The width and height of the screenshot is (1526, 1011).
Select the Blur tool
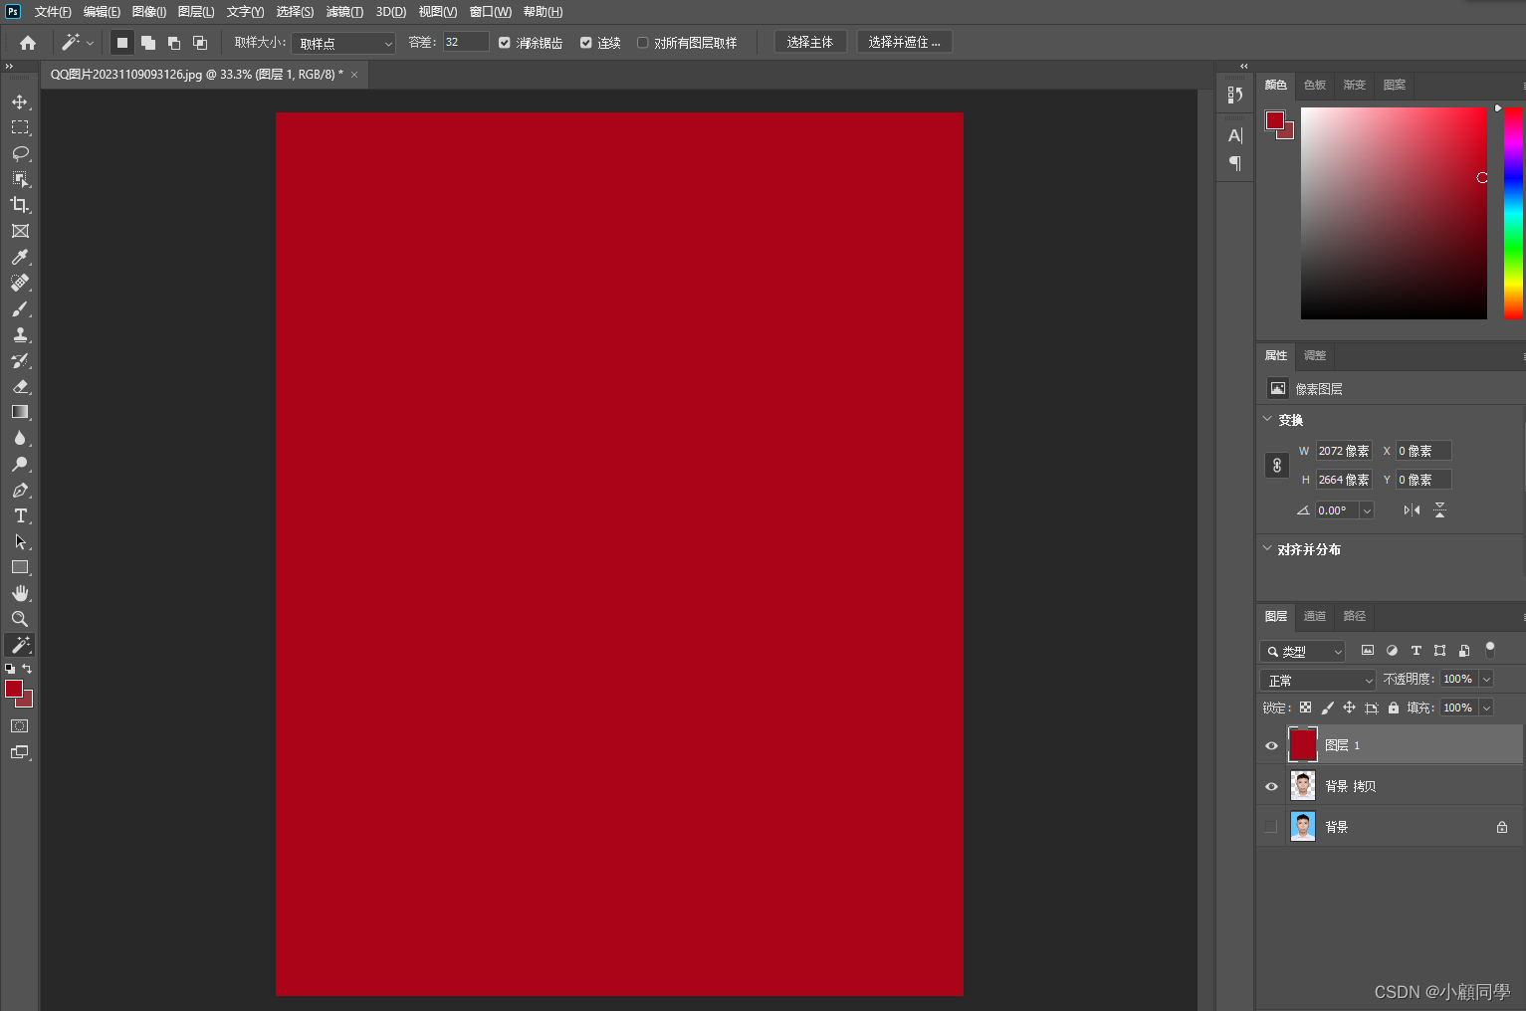tap(20, 438)
